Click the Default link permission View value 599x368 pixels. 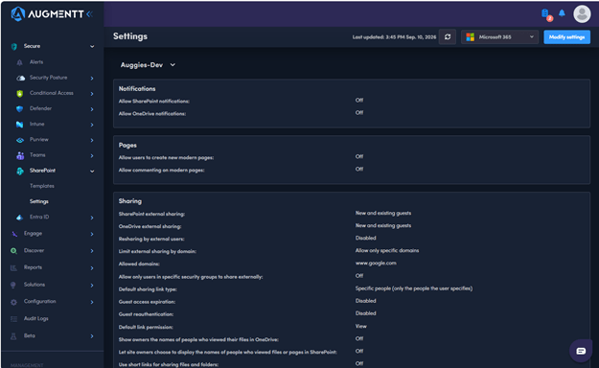[361, 327]
